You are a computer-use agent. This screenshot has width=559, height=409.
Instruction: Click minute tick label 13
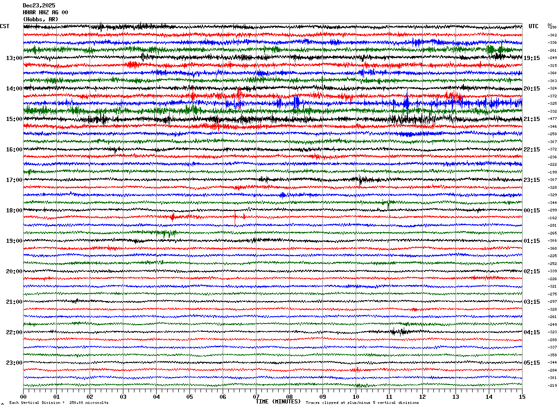456,397
